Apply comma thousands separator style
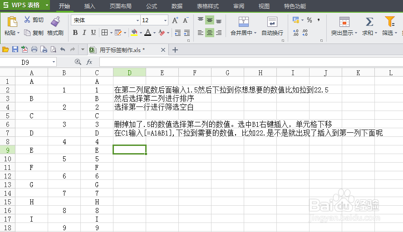The width and height of the screenshot is (403, 232). pos(319,20)
